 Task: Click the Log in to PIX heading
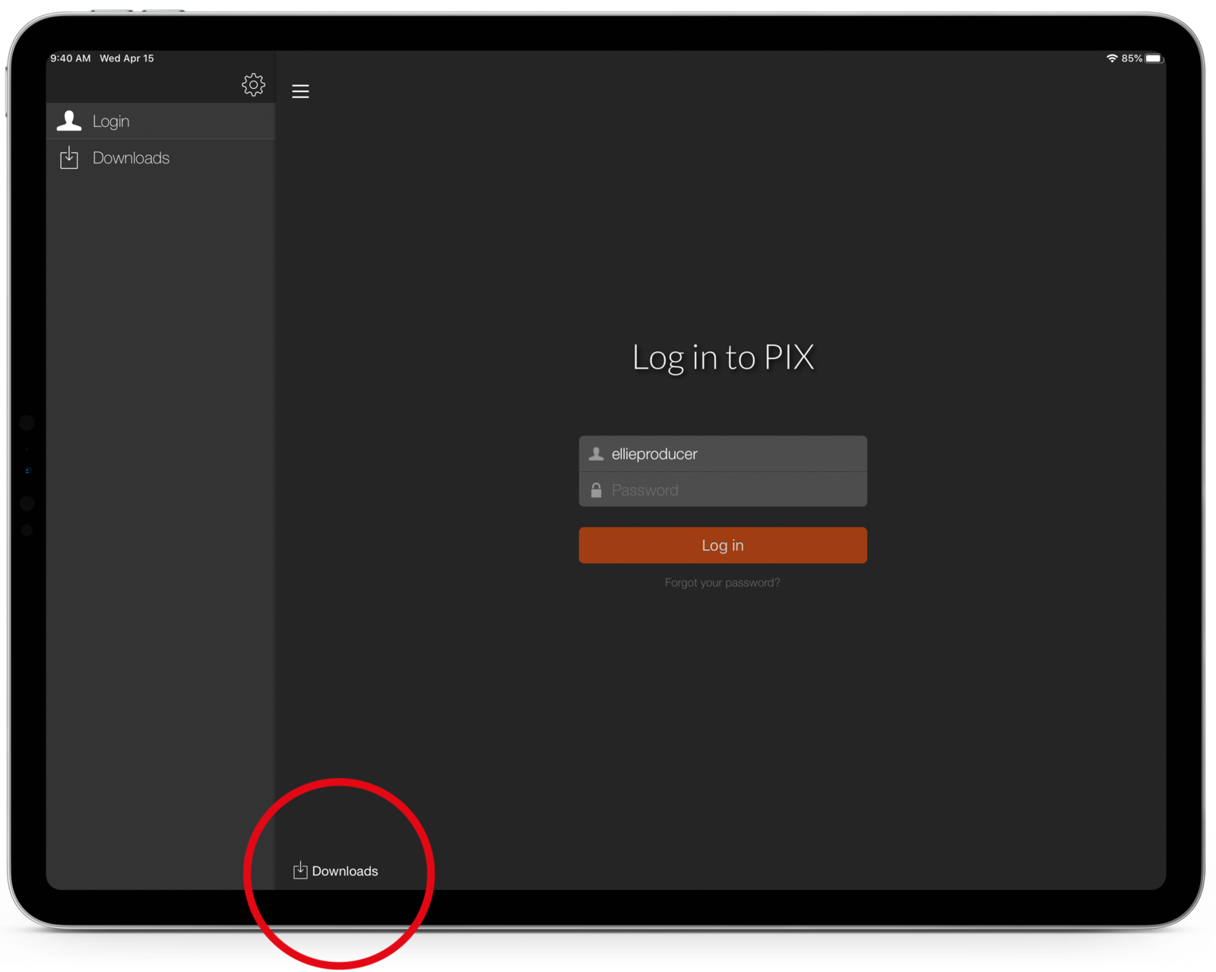723,357
